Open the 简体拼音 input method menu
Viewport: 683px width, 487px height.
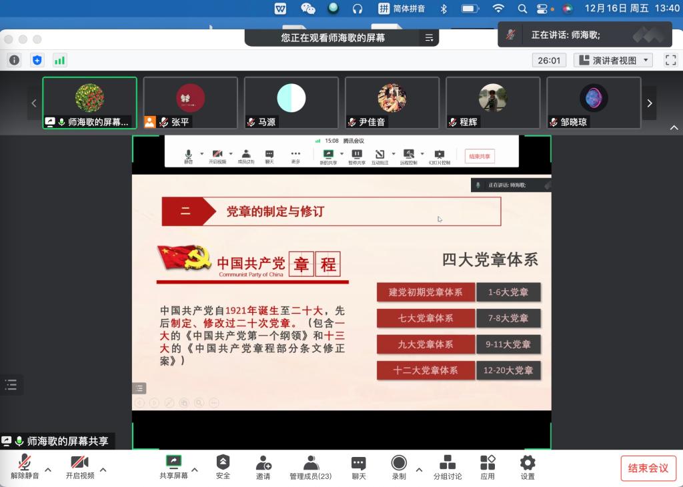click(402, 8)
